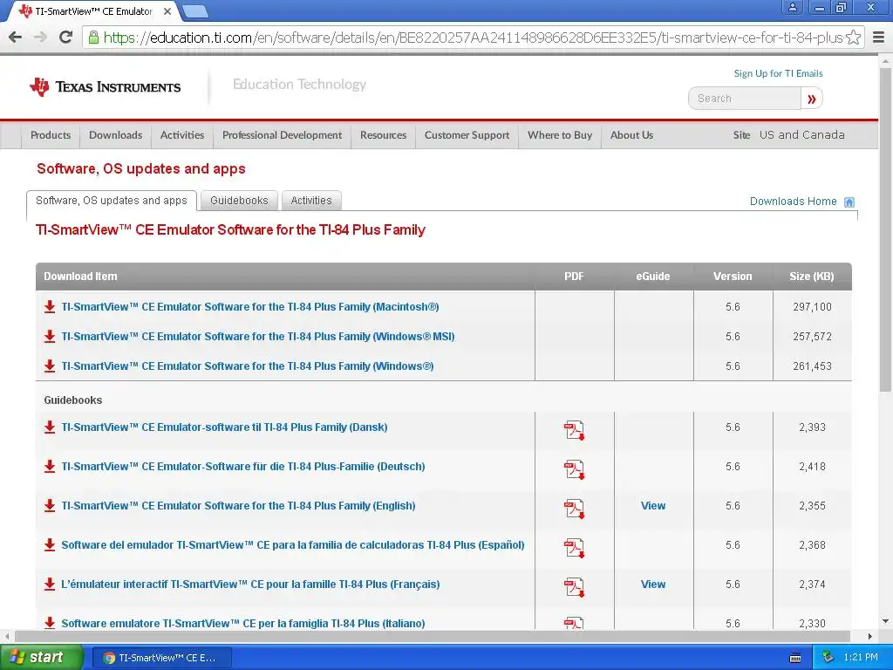
Task: Open the Customer Support menu
Action: point(467,135)
